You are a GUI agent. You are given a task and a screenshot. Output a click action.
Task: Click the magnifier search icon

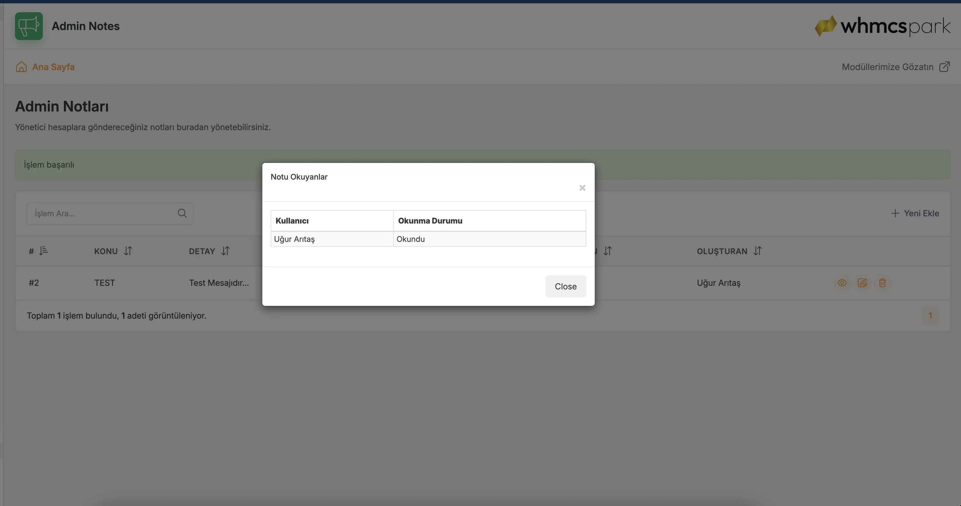point(182,213)
